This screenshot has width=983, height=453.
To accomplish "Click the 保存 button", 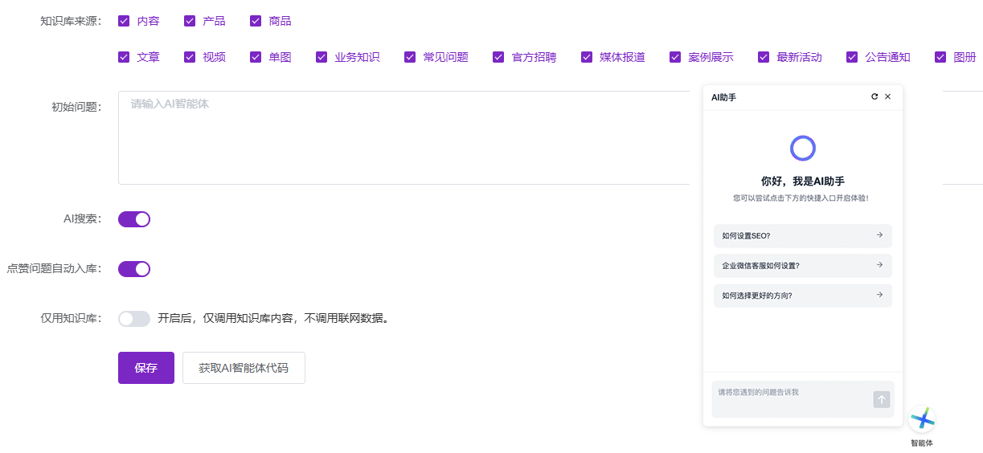I will [x=146, y=368].
